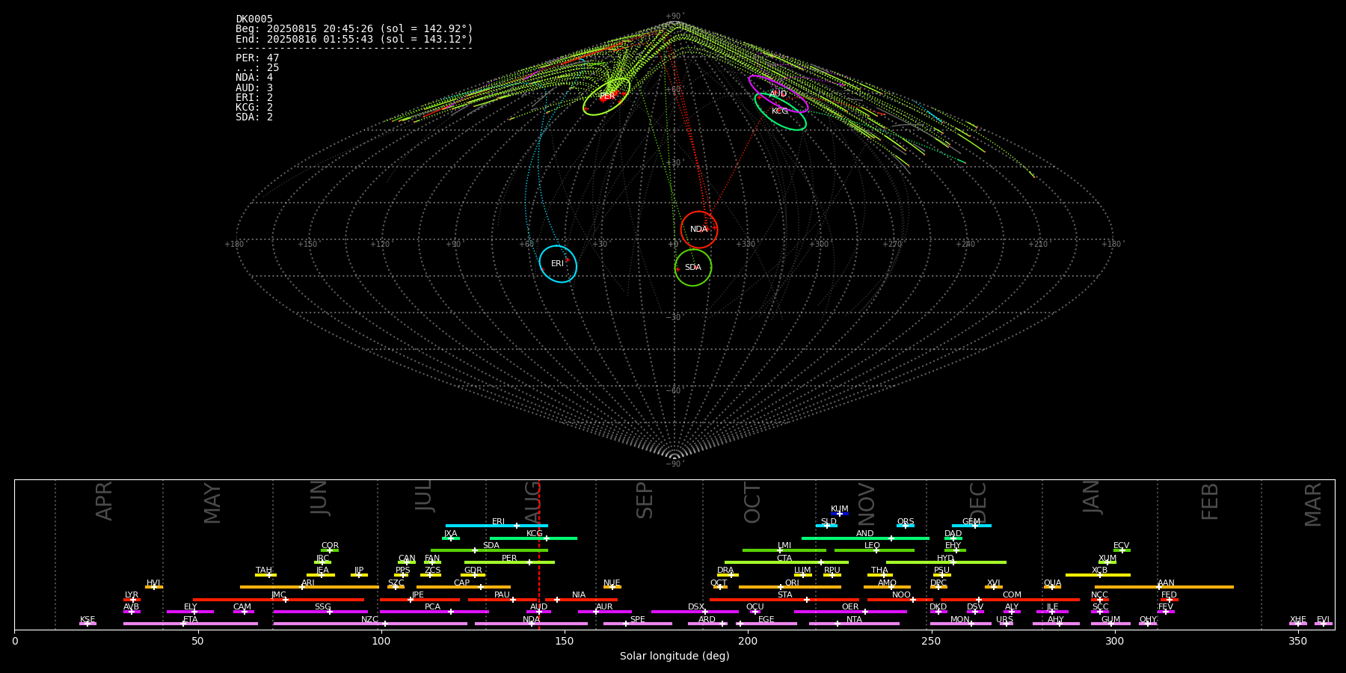Image resolution: width=1346 pixels, height=673 pixels.
Task: Click the STA red bar in the timeline
Action: (x=784, y=599)
